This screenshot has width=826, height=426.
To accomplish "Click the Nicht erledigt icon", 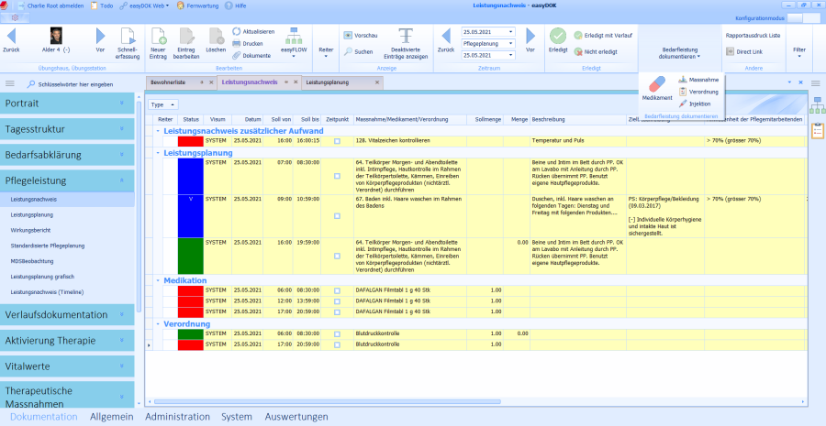I will [578, 51].
